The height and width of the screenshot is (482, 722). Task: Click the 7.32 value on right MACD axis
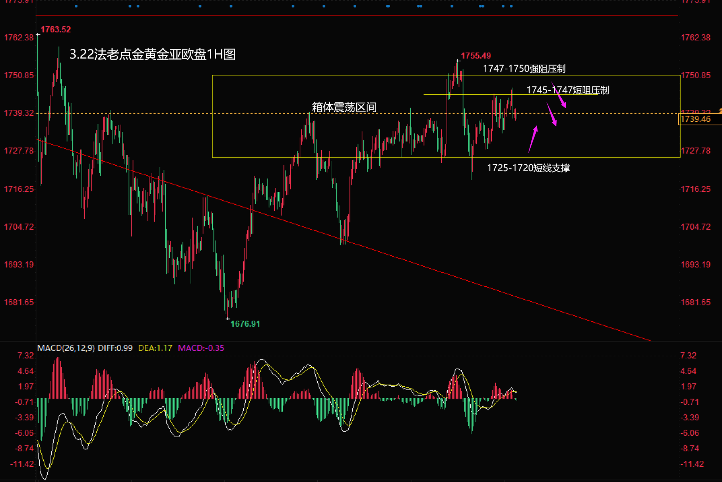(688, 356)
